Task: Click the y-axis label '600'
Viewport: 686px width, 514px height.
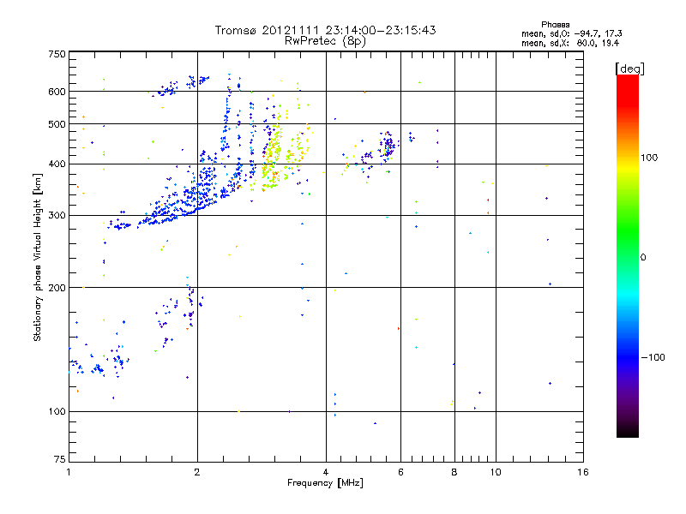Action: (57, 92)
